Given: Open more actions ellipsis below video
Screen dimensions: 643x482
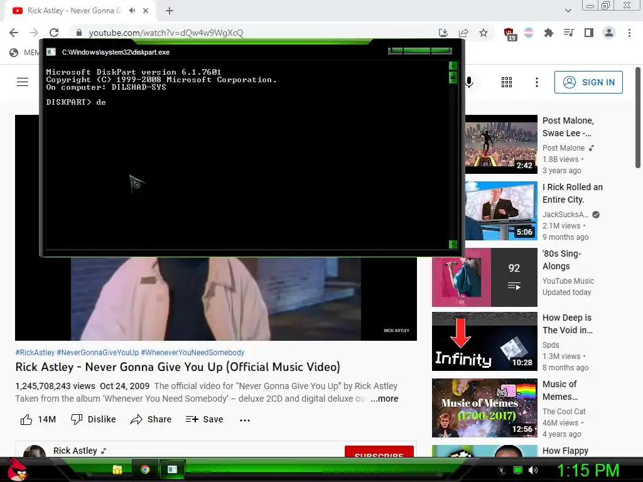Looking at the screenshot, I should [245, 420].
